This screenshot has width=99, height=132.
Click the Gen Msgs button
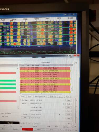click(x=25, y=100)
